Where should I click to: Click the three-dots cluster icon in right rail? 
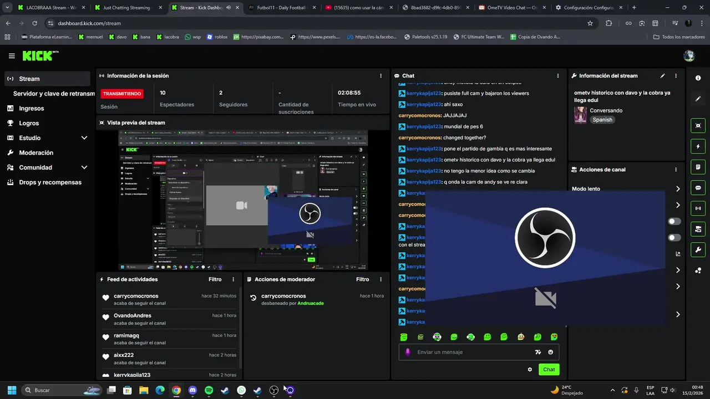pos(698,270)
